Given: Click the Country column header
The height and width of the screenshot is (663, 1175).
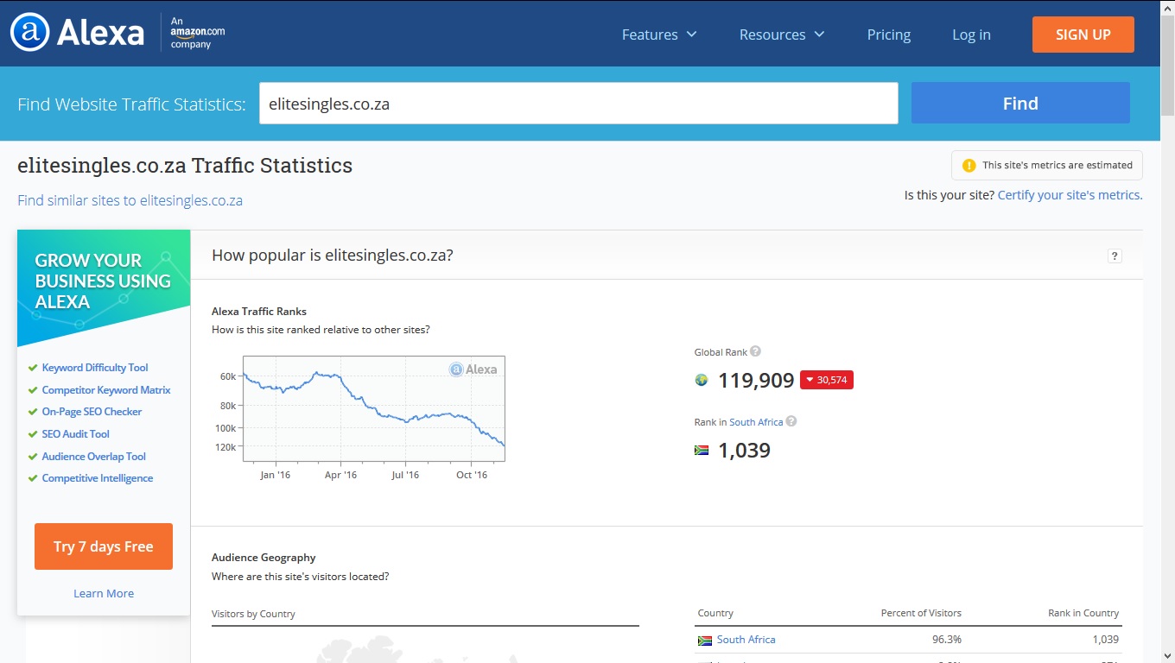Looking at the screenshot, I should click(715, 613).
